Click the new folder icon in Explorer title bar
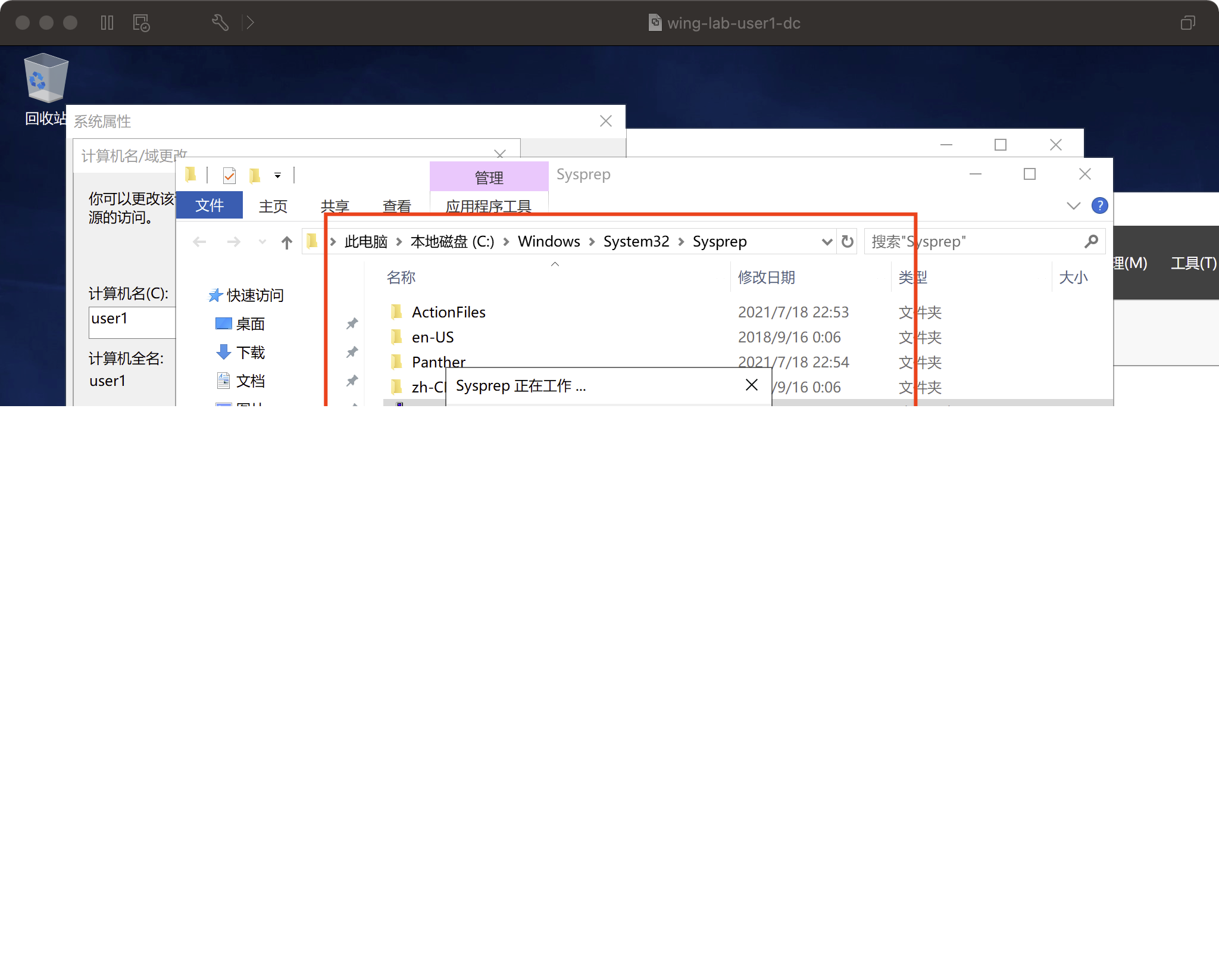 pyautogui.click(x=255, y=175)
